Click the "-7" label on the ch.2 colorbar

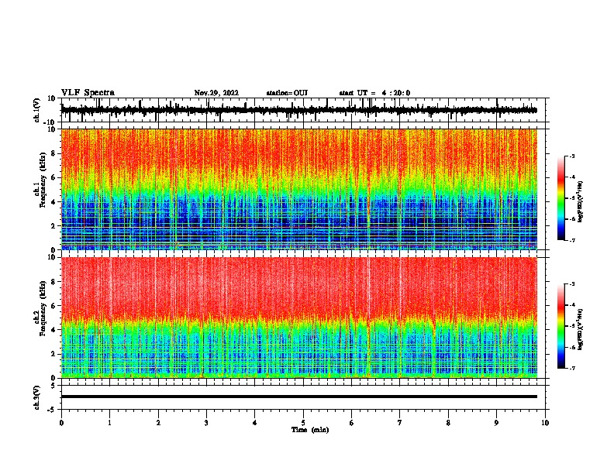click(x=571, y=369)
